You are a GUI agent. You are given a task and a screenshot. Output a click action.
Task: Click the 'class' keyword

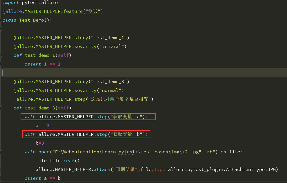pos(9,20)
